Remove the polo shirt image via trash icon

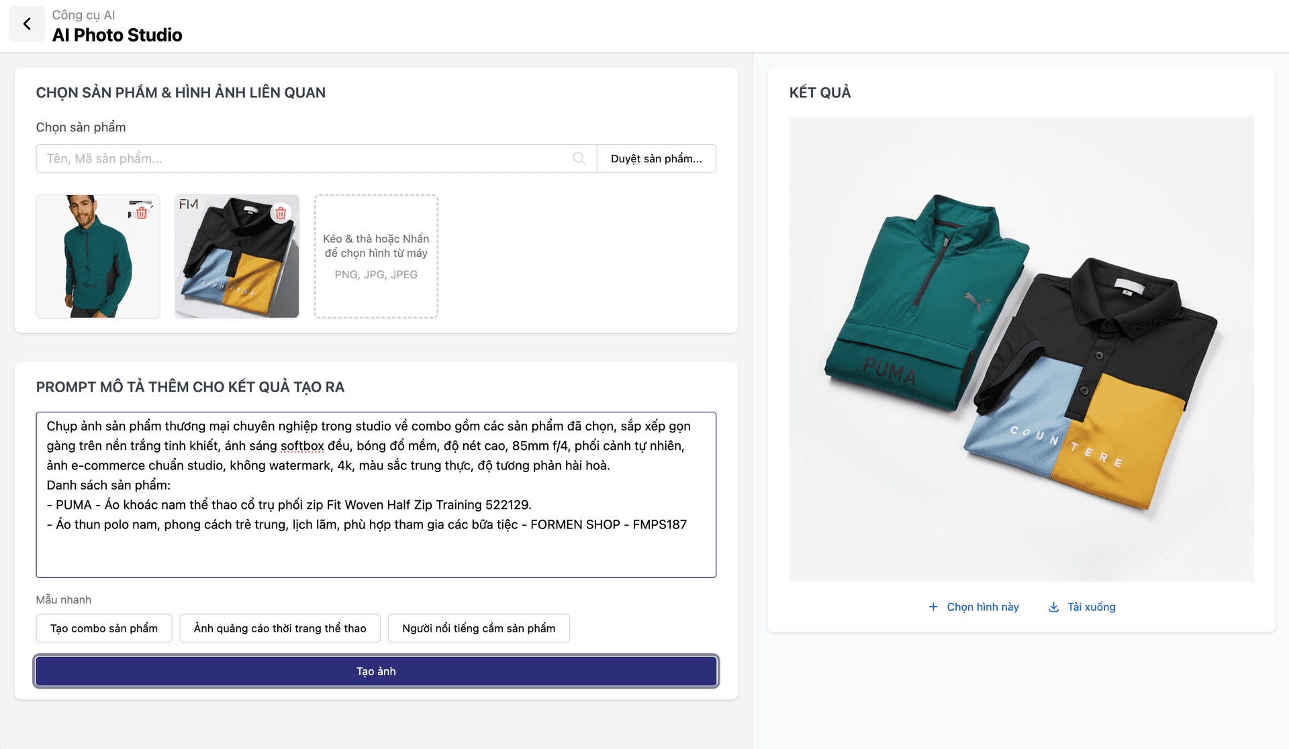[281, 213]
